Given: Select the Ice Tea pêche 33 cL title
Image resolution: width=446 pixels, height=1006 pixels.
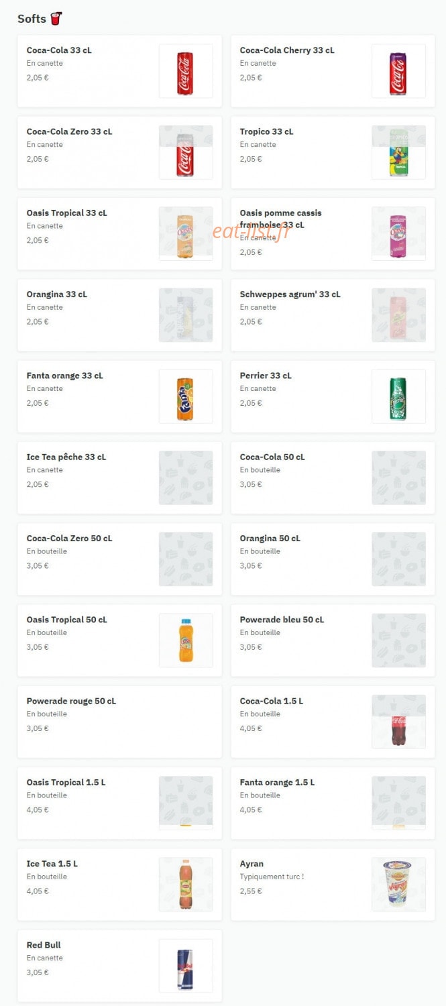Looking at the screenshot, I should (x=66, y=457).
